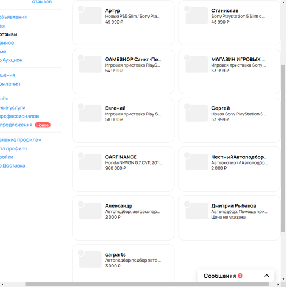The image size is (286, 287).
Task: Click МАГАЗИН ИГРОВЫХ seller avatar circle
Action: coord(187,58)
